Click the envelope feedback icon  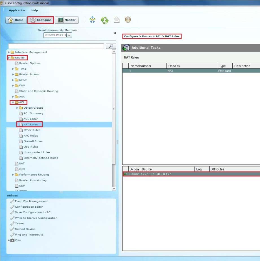pos(117,20)
